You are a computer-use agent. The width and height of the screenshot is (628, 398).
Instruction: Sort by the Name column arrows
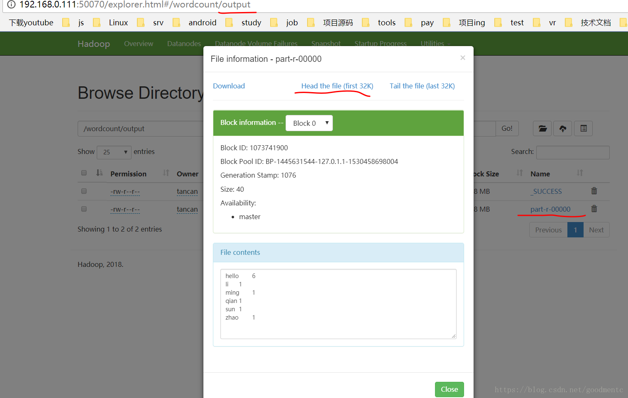pos(580,173)
